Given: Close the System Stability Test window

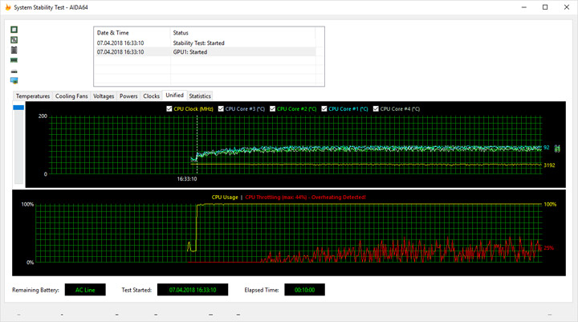Looking at the screenshot, I should 567,7.
